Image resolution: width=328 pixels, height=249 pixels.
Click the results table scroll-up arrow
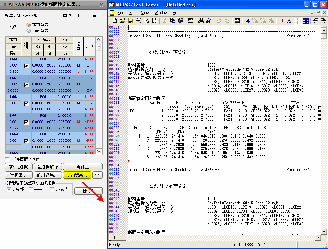(99, 39)
